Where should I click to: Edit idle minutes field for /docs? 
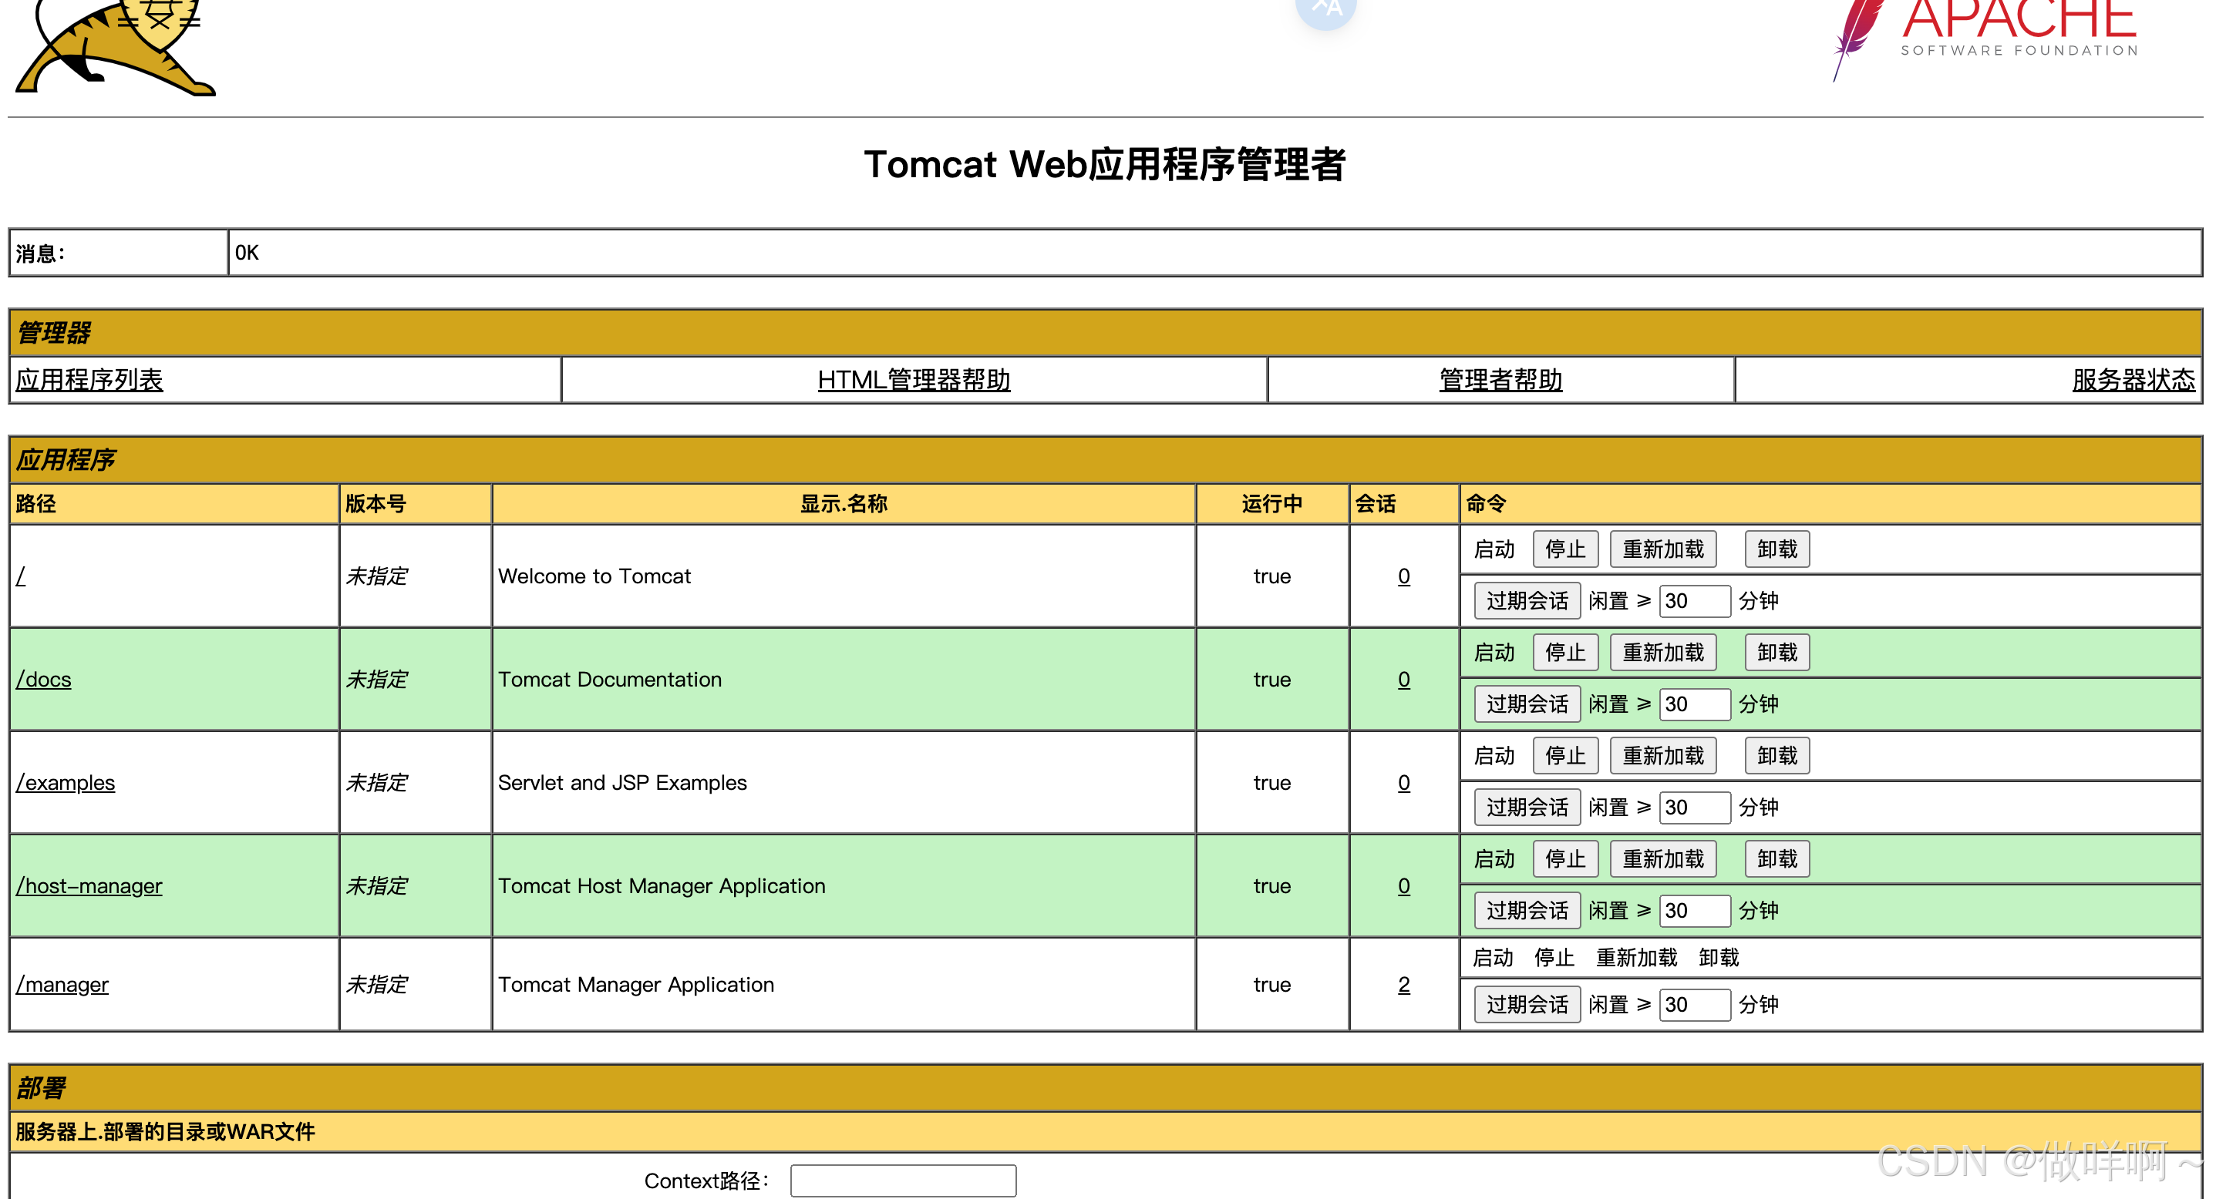1695,704
